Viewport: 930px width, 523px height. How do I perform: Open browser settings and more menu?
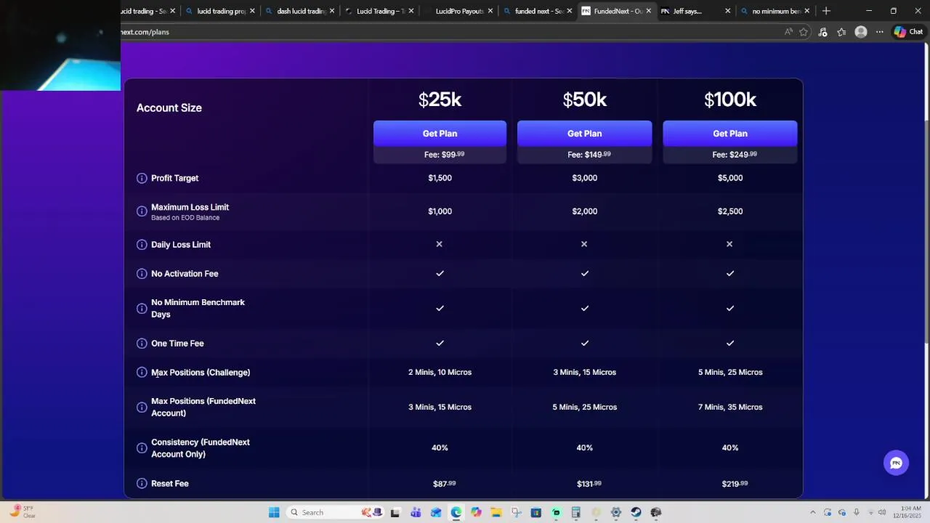[x=880, y=32]
